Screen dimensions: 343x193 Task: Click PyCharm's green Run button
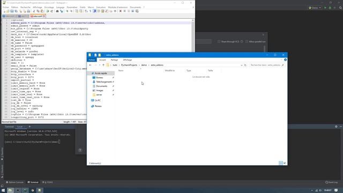(x=325, y=8)
